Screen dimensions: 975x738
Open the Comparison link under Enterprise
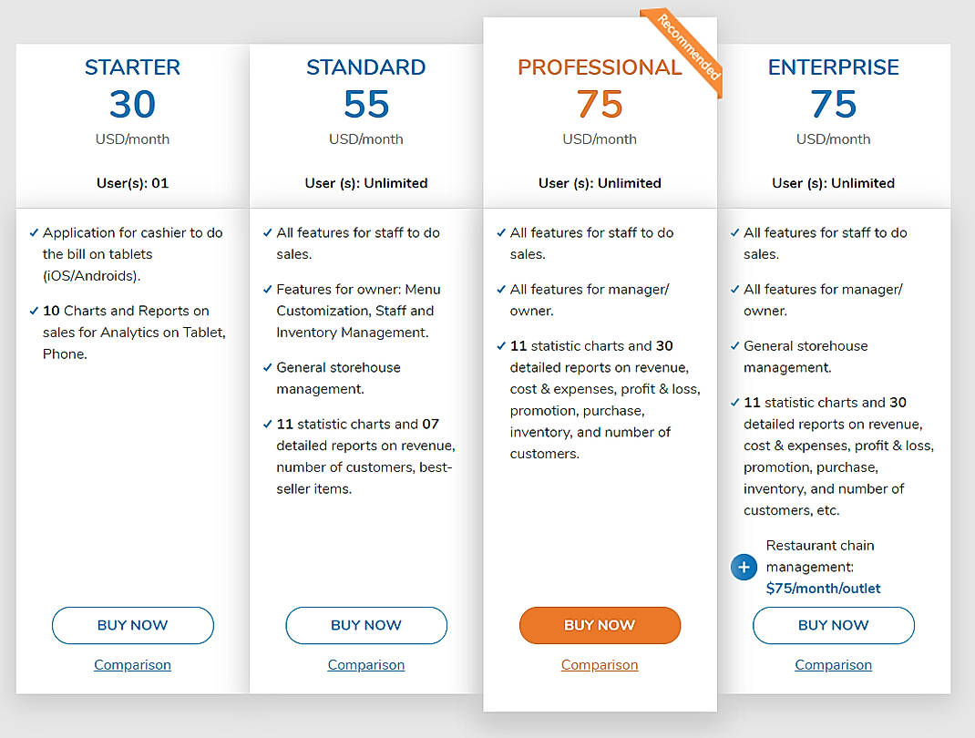[833, 665]
